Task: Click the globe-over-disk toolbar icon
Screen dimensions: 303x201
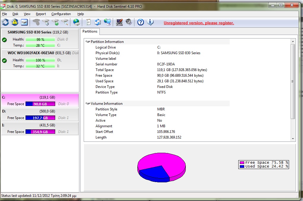Action: tap(77, 22)
